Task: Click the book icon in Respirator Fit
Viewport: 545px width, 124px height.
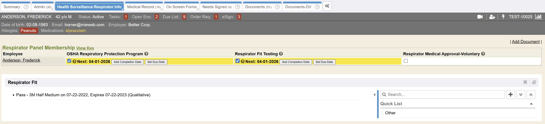Action: click(534, 82)
